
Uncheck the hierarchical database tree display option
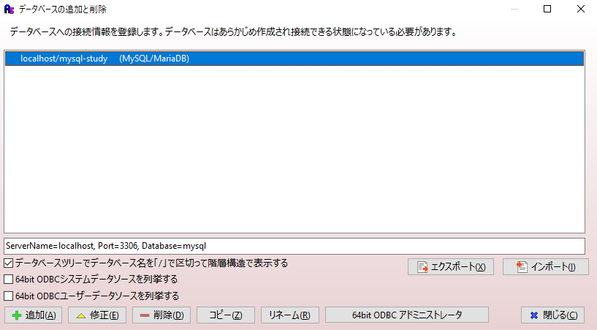8,263
